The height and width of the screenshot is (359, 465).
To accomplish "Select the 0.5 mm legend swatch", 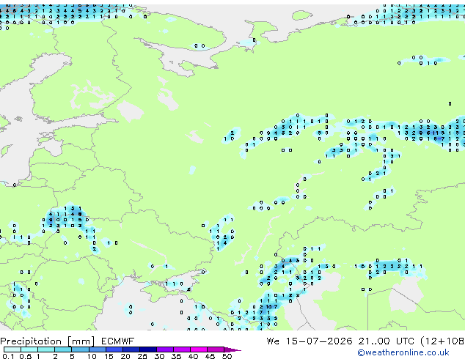I will pyautogui.click(x=29, y=349).
